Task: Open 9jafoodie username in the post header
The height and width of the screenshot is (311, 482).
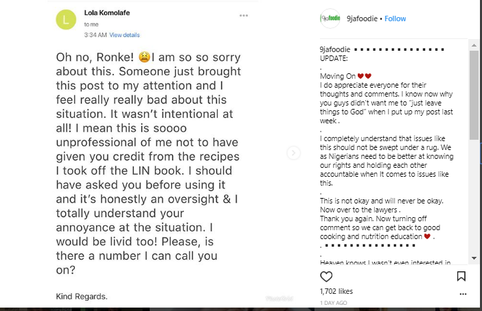Action: (x=362, y=18)
